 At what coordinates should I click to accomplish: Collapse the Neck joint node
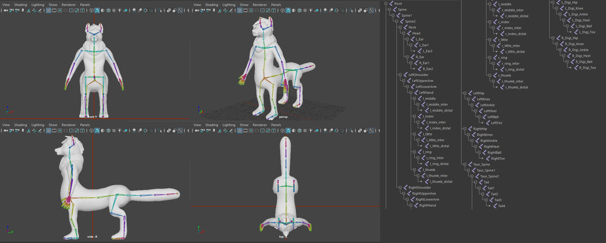(x=400, y=27)
